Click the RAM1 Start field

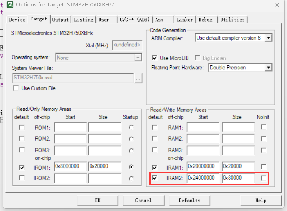point(203,127)
